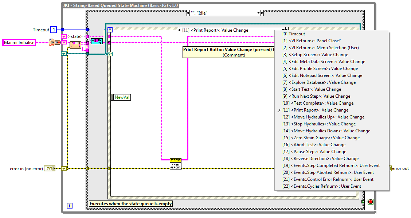Go to previous event case from Print Report
Viewport: 411px width, 218px height.
coord(179,30)
